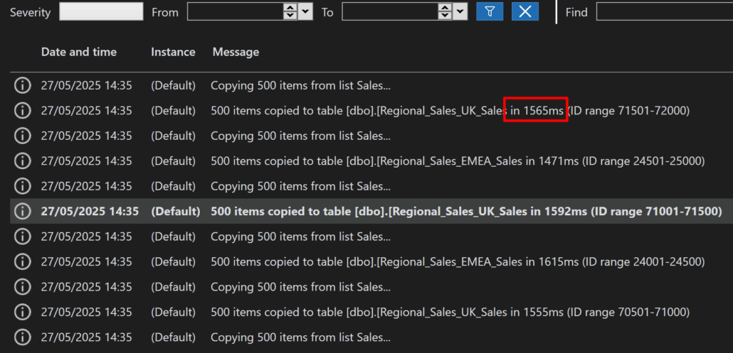The height and width of the screenshot is (353, 733).
Task: Decrement the From date spinner down arrow
Action: click(290, 16)
